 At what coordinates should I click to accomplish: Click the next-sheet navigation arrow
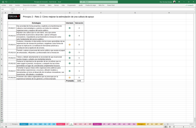[x=6, y=124]
